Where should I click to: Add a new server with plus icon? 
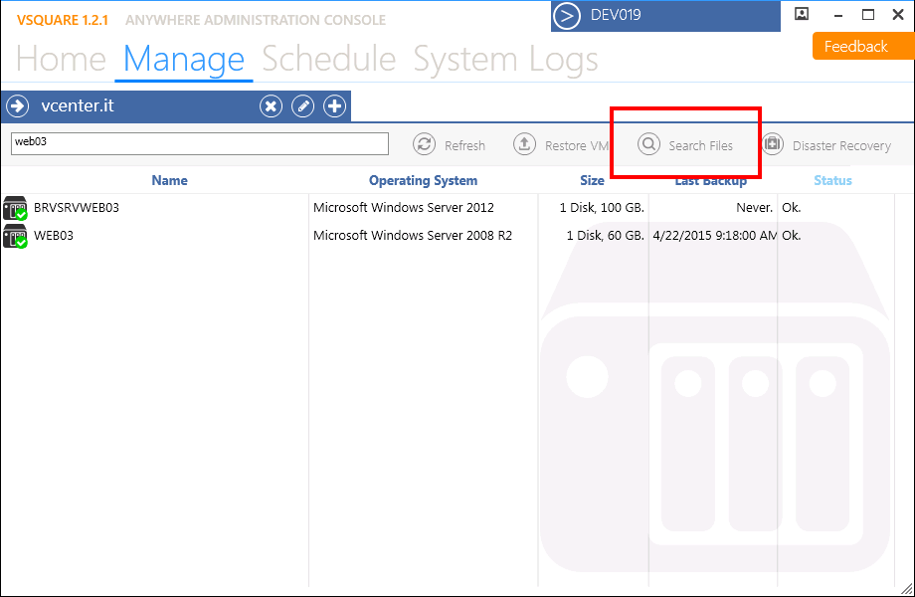point(335,106)
